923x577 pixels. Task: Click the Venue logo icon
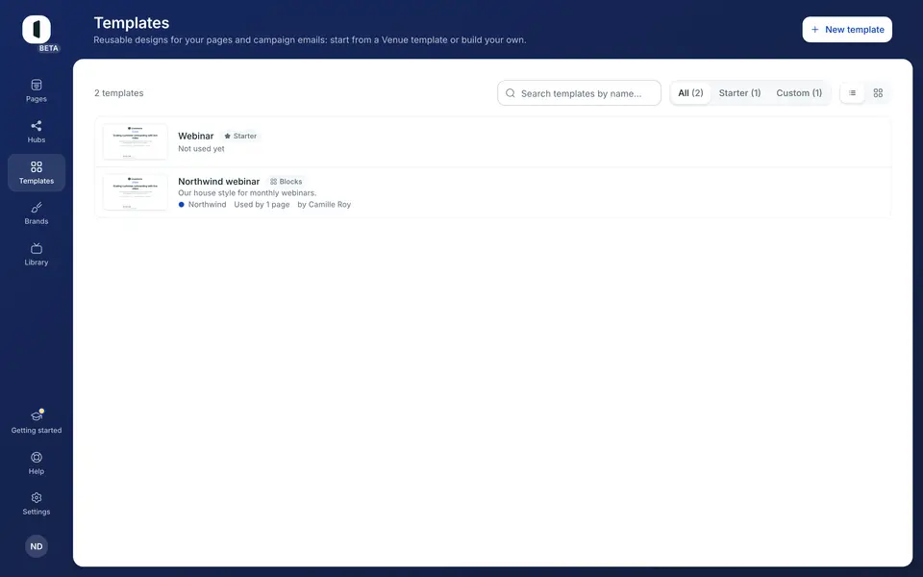(x=37, y=30)
